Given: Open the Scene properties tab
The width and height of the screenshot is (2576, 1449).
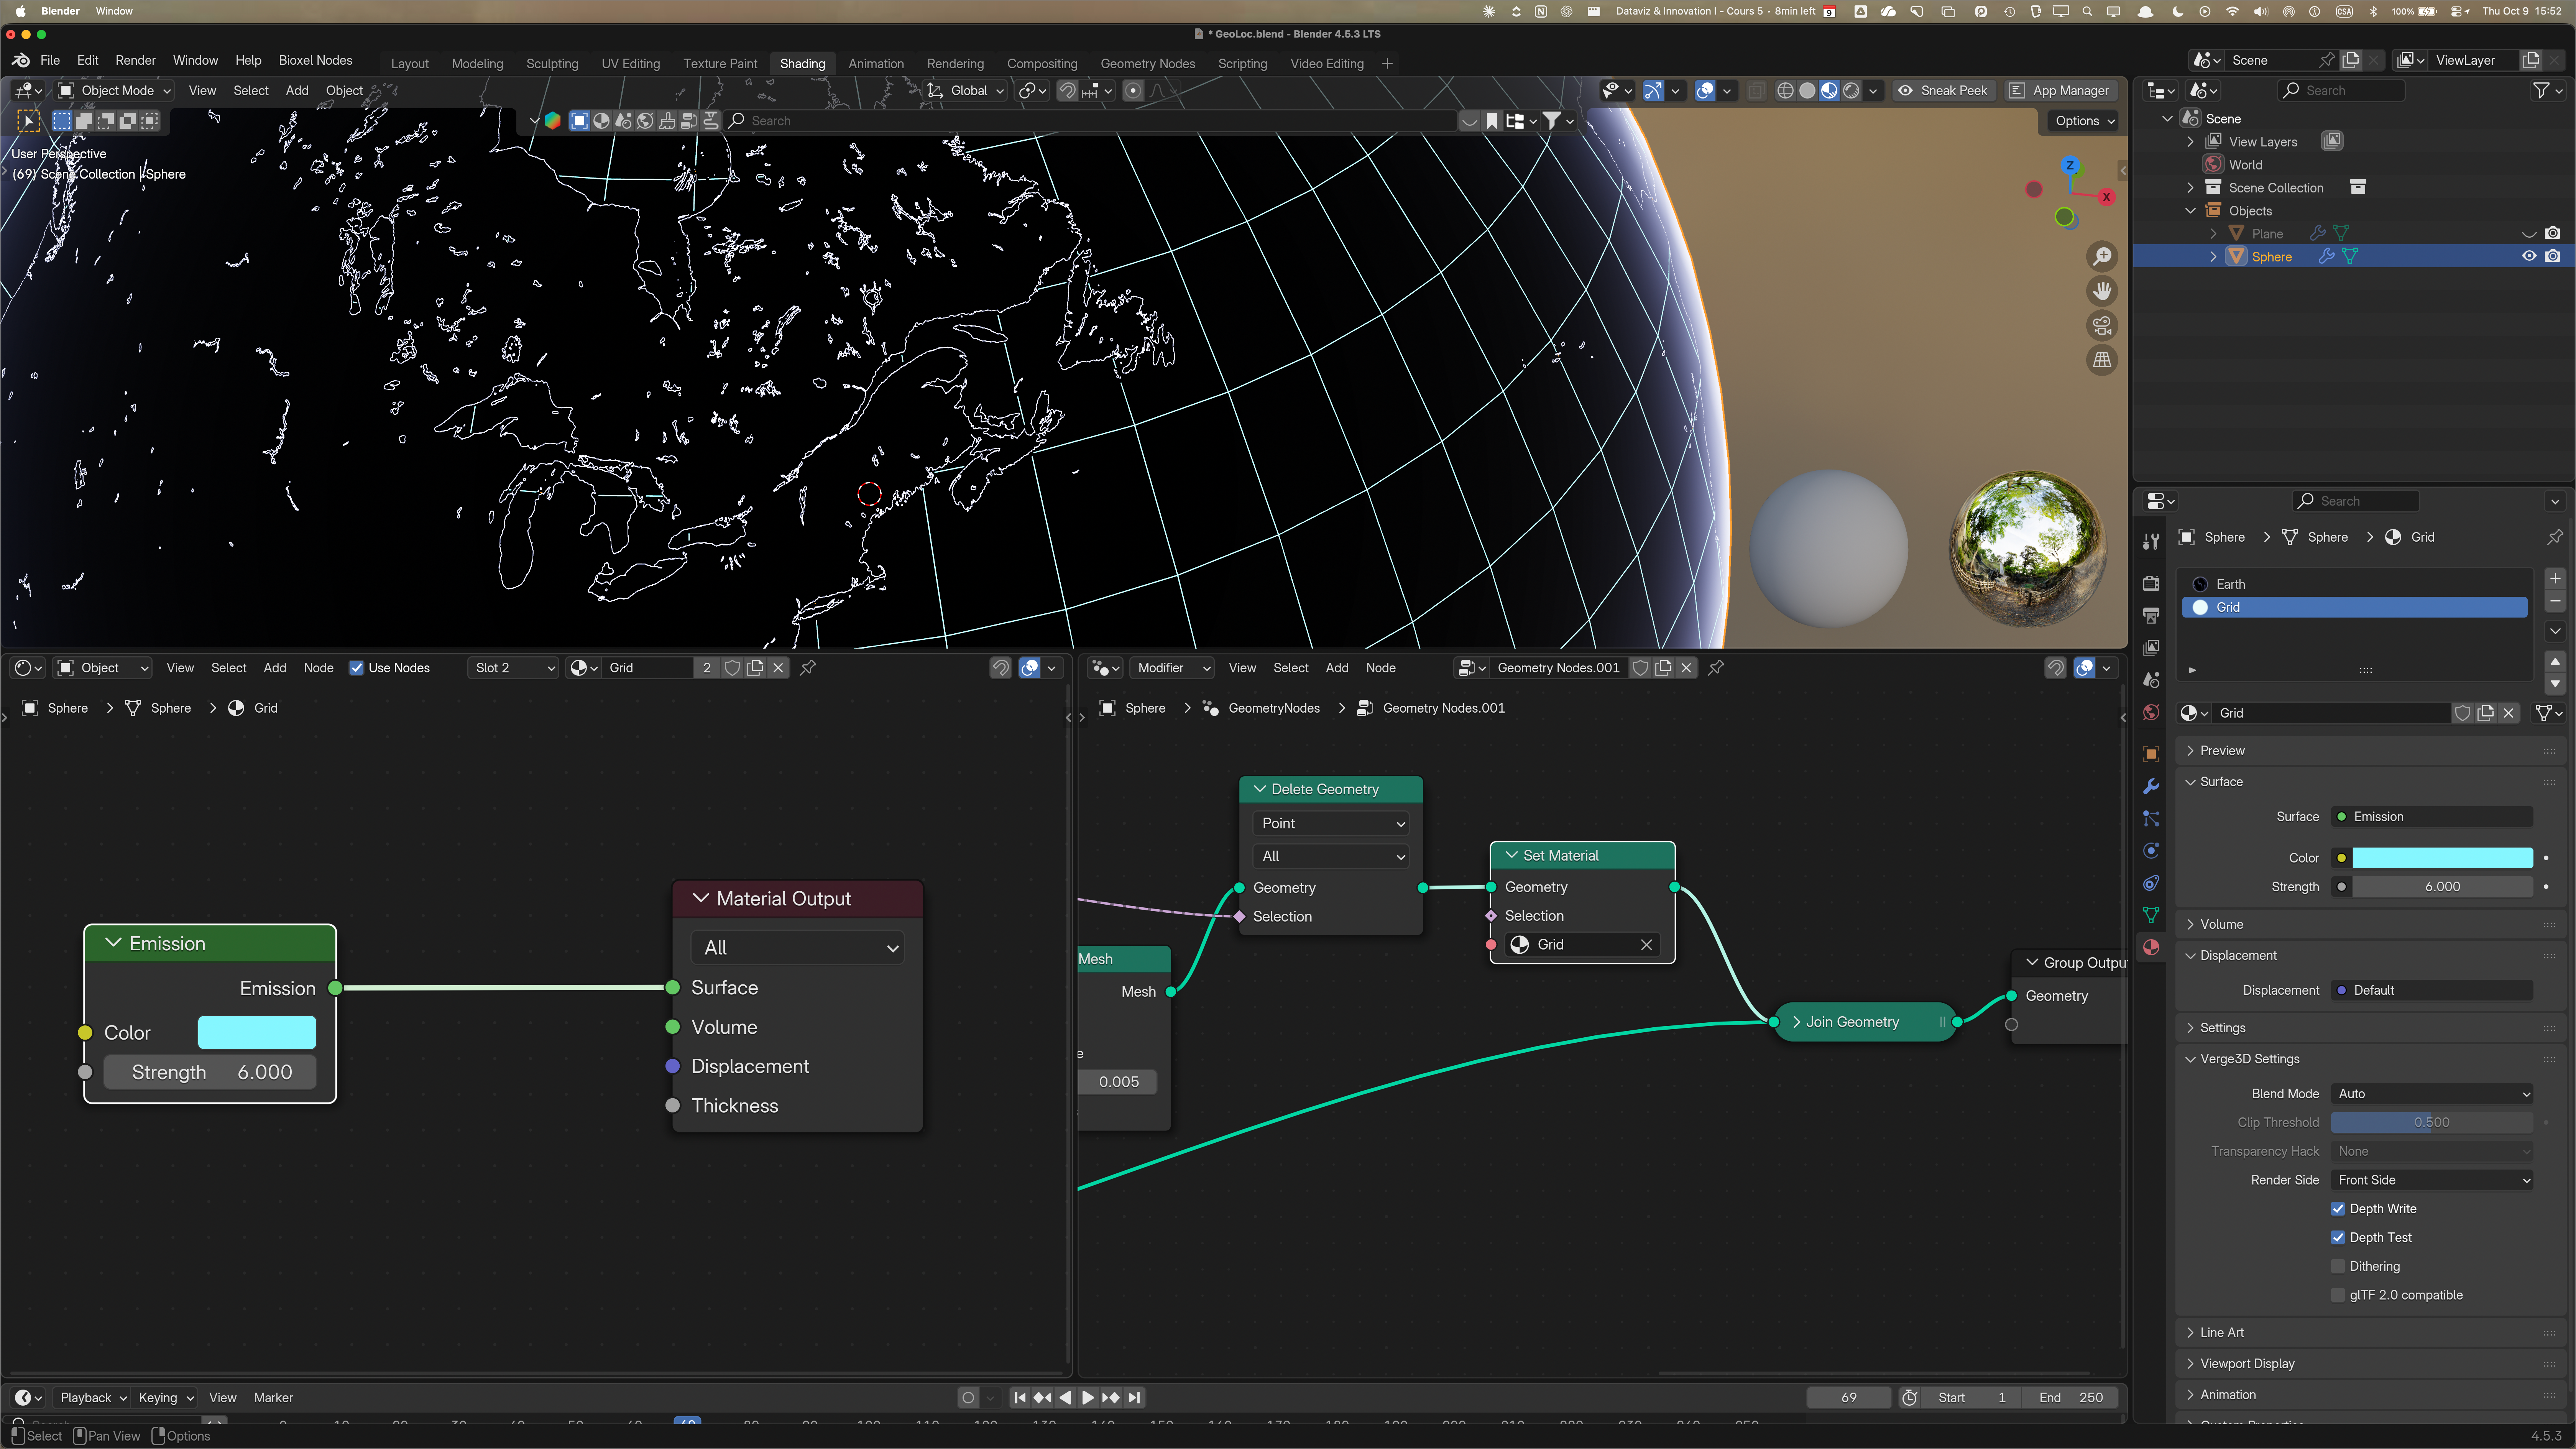Looking at the screenshot, I should (x=2151, y=680).
